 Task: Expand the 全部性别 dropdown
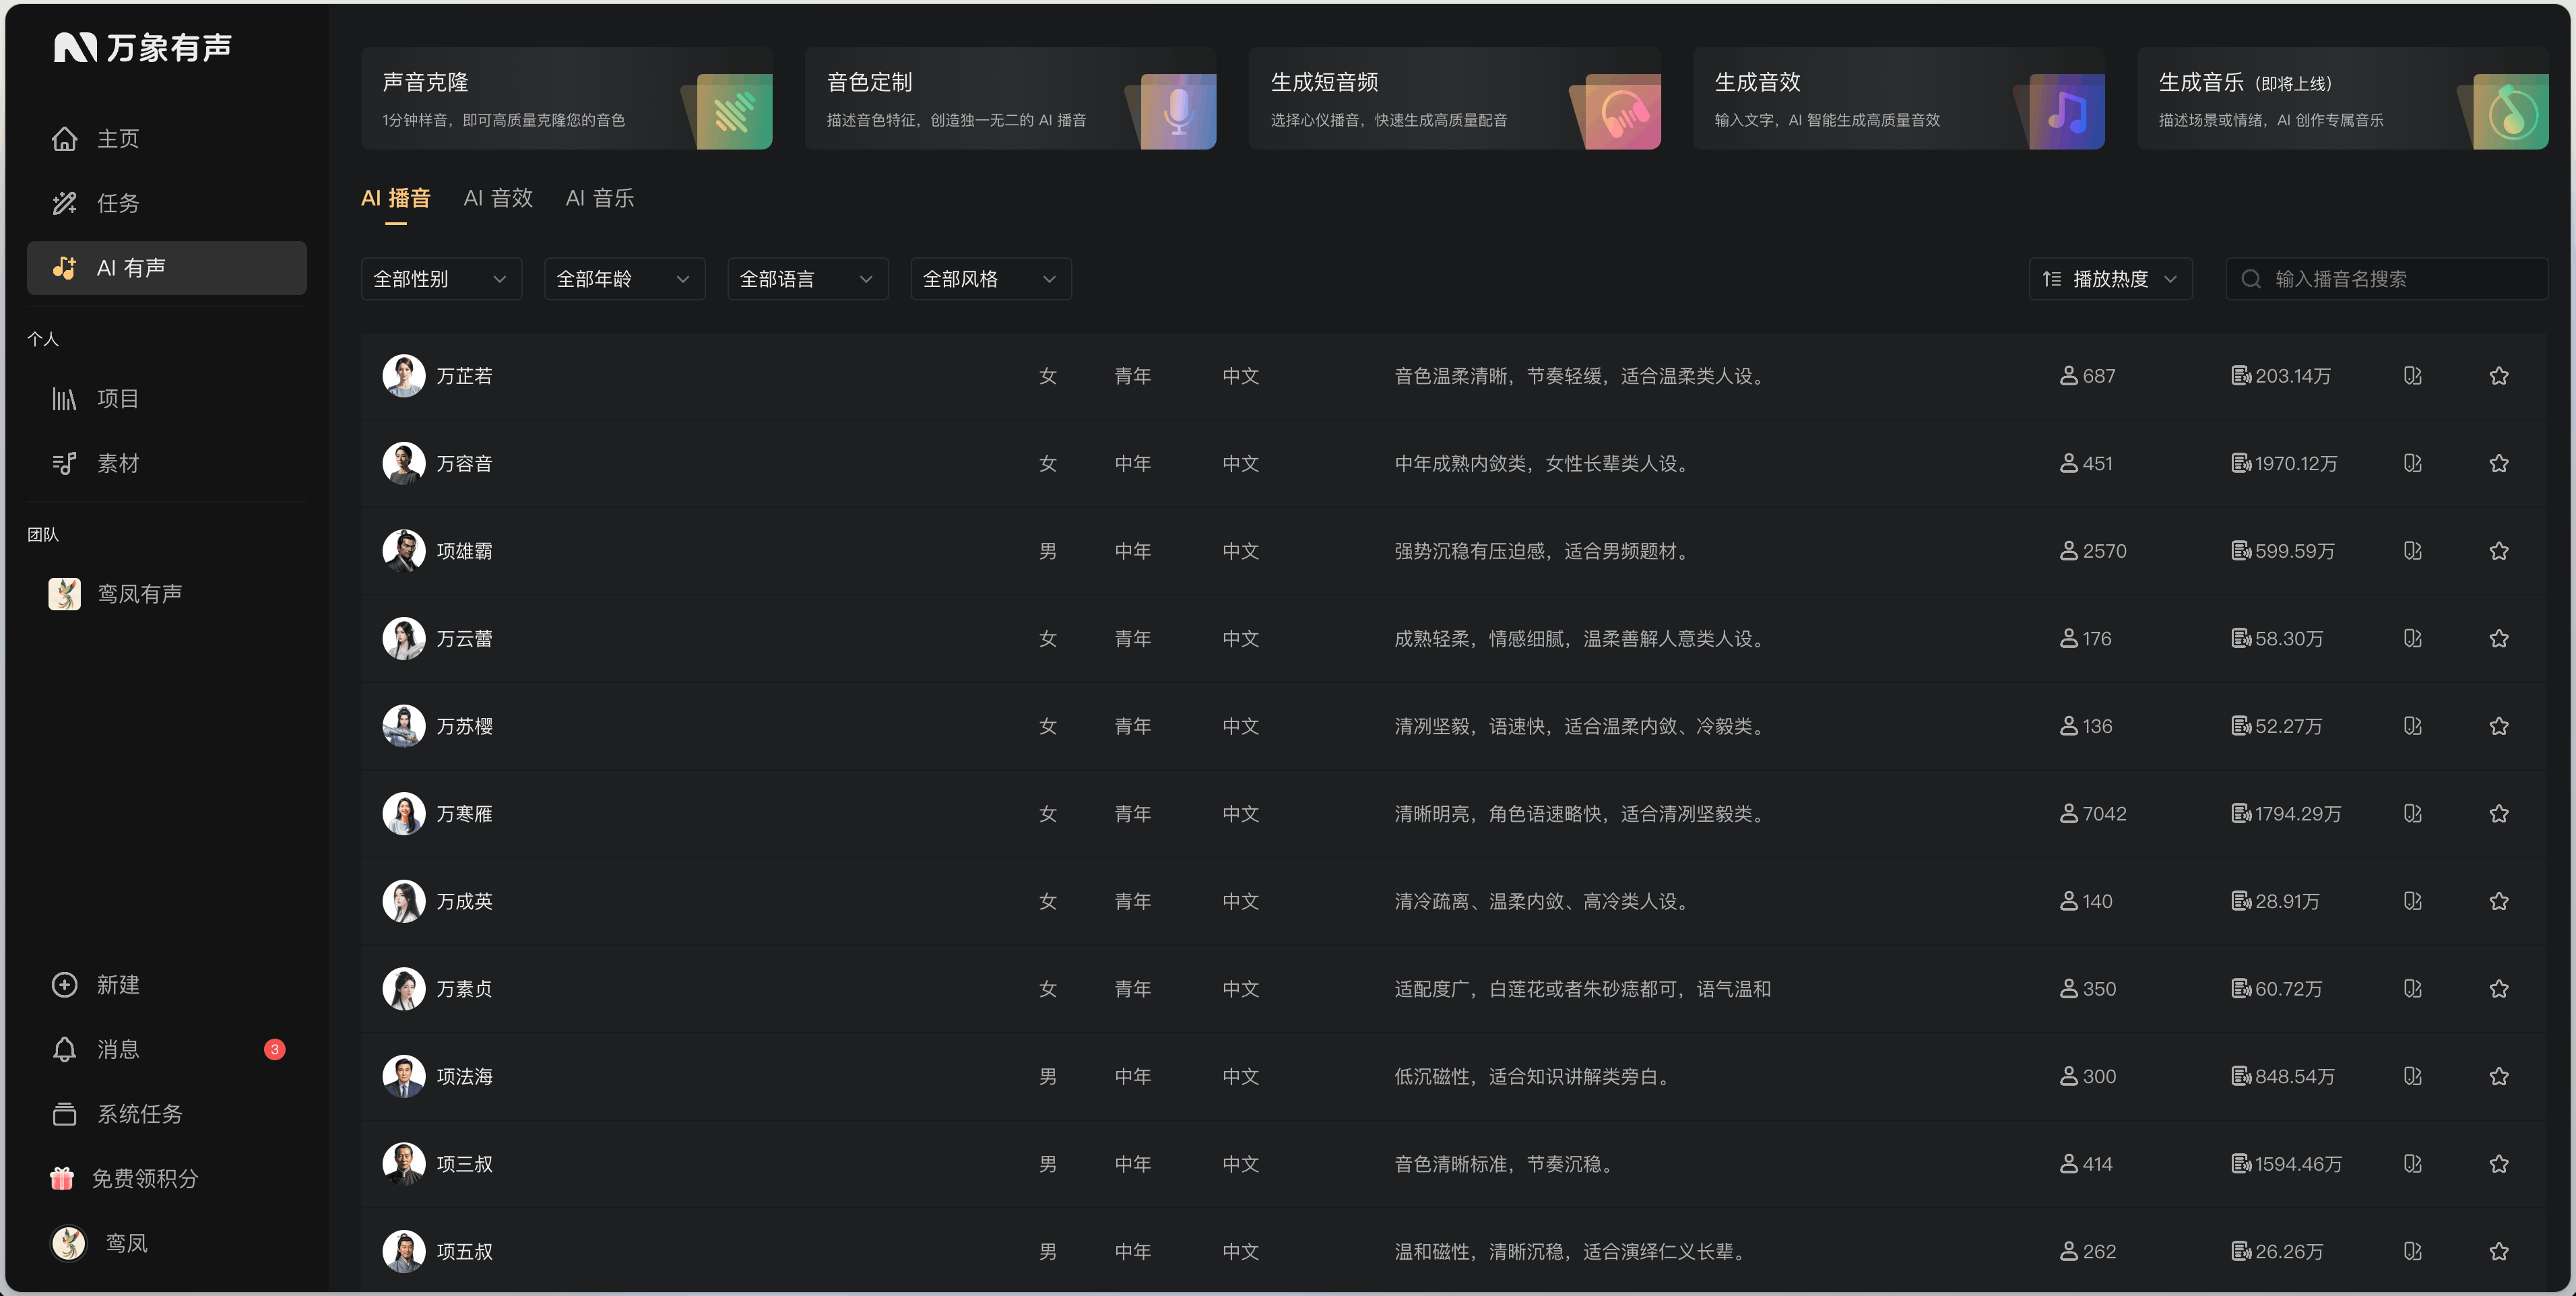pos(441,279)
